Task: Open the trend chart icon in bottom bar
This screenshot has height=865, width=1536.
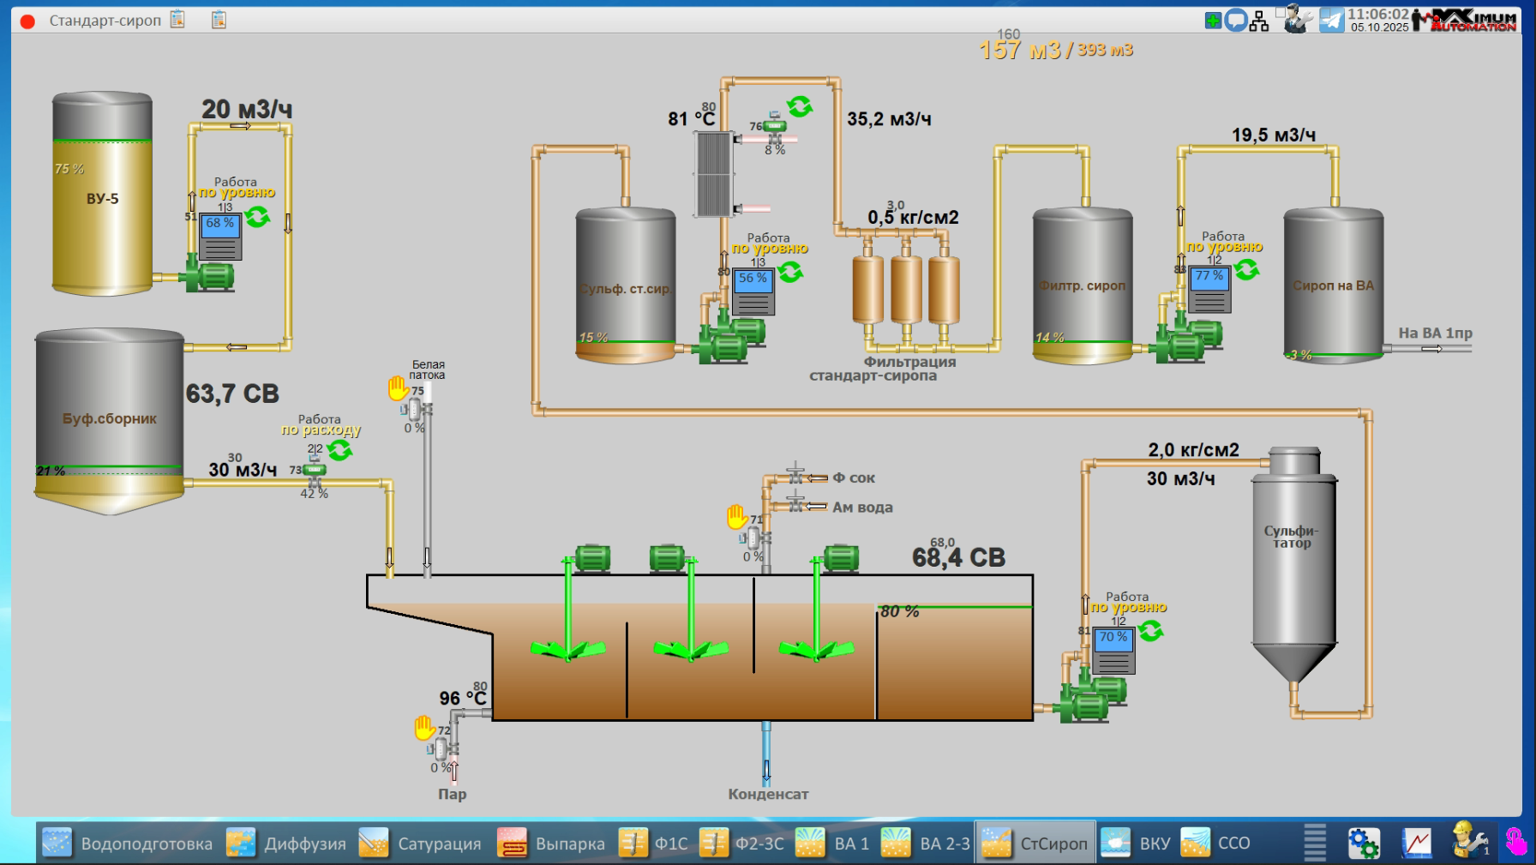Action: point(1416,843)
